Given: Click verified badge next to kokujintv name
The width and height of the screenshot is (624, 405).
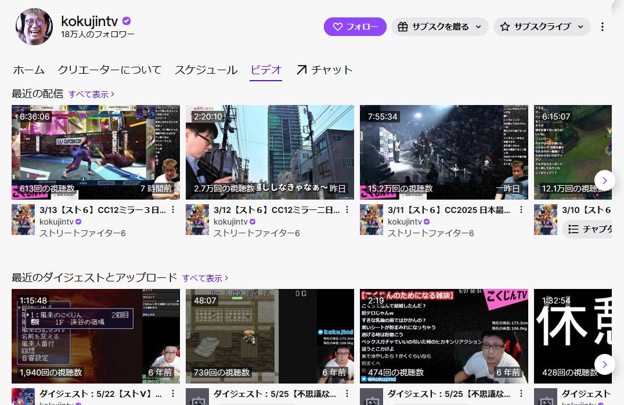Looking at the screenshot, I should click(127, 21).
